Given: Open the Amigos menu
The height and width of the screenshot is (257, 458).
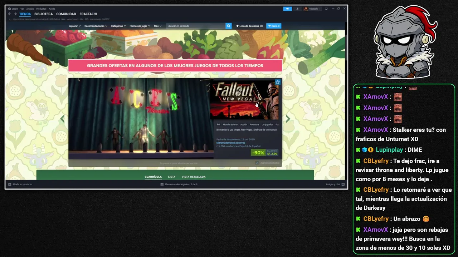Looking at the screenshot, I should [x=30, y=9].
